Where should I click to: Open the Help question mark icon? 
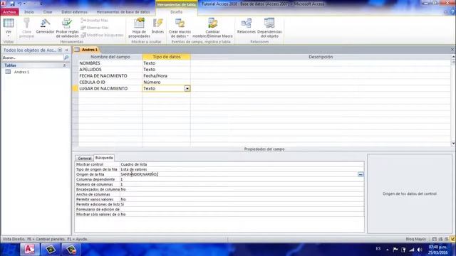tap(452, 12)
